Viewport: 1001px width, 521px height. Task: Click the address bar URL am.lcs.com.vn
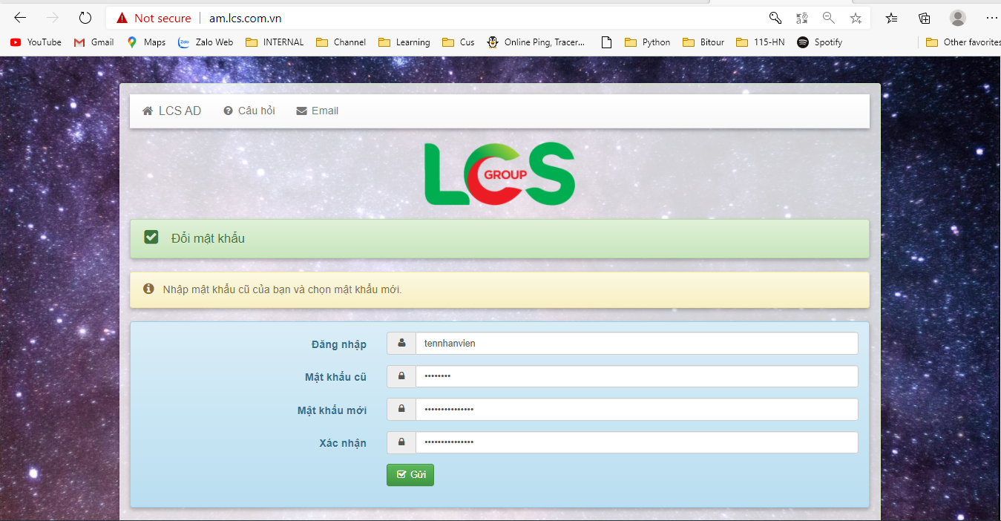[246, 18]
